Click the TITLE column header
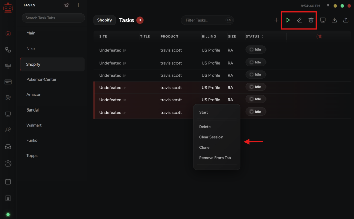The image size is (354, 219). tap(145, 36)
